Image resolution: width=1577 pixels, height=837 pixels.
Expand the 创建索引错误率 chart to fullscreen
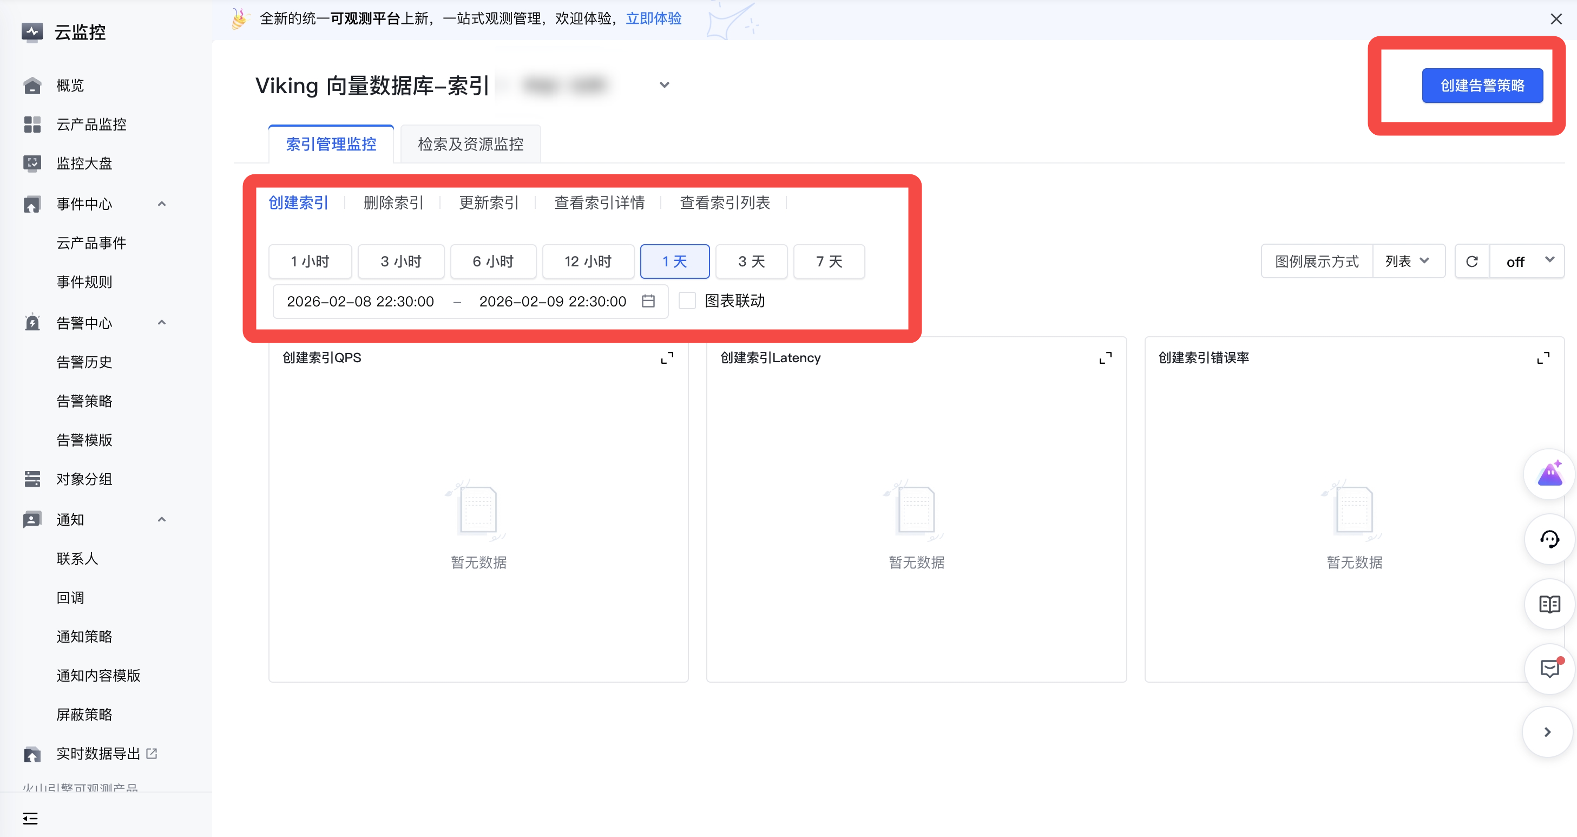pos(1543,357)
